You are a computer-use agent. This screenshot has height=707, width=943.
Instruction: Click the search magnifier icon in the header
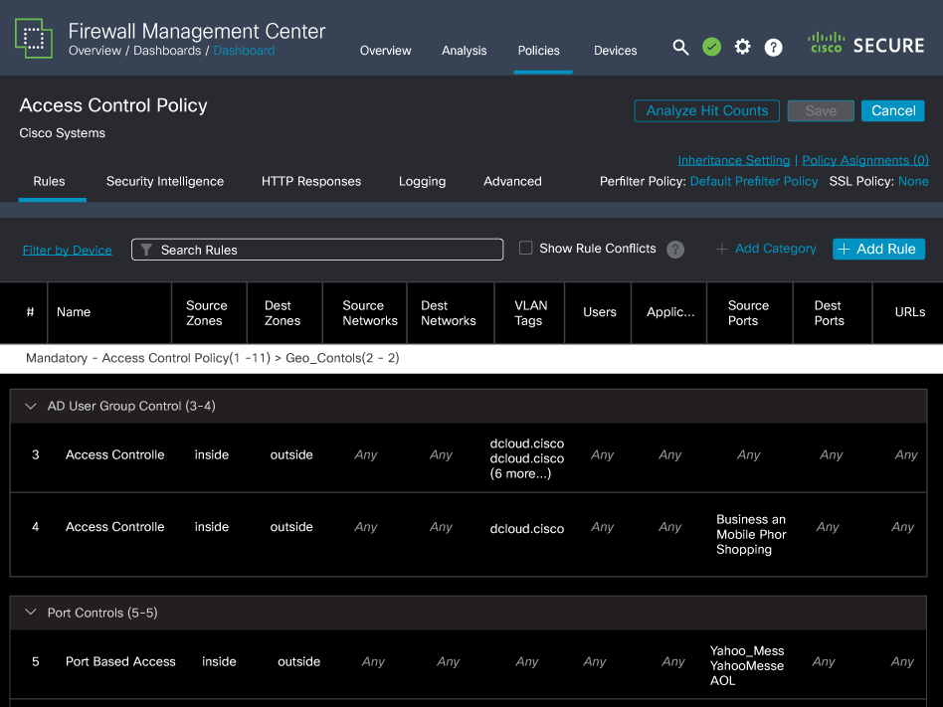point(680,47)
